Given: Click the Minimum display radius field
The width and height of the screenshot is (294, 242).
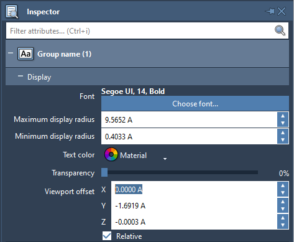Looking at the screenshot, I should pyautogui.click(x=189, y=136).
